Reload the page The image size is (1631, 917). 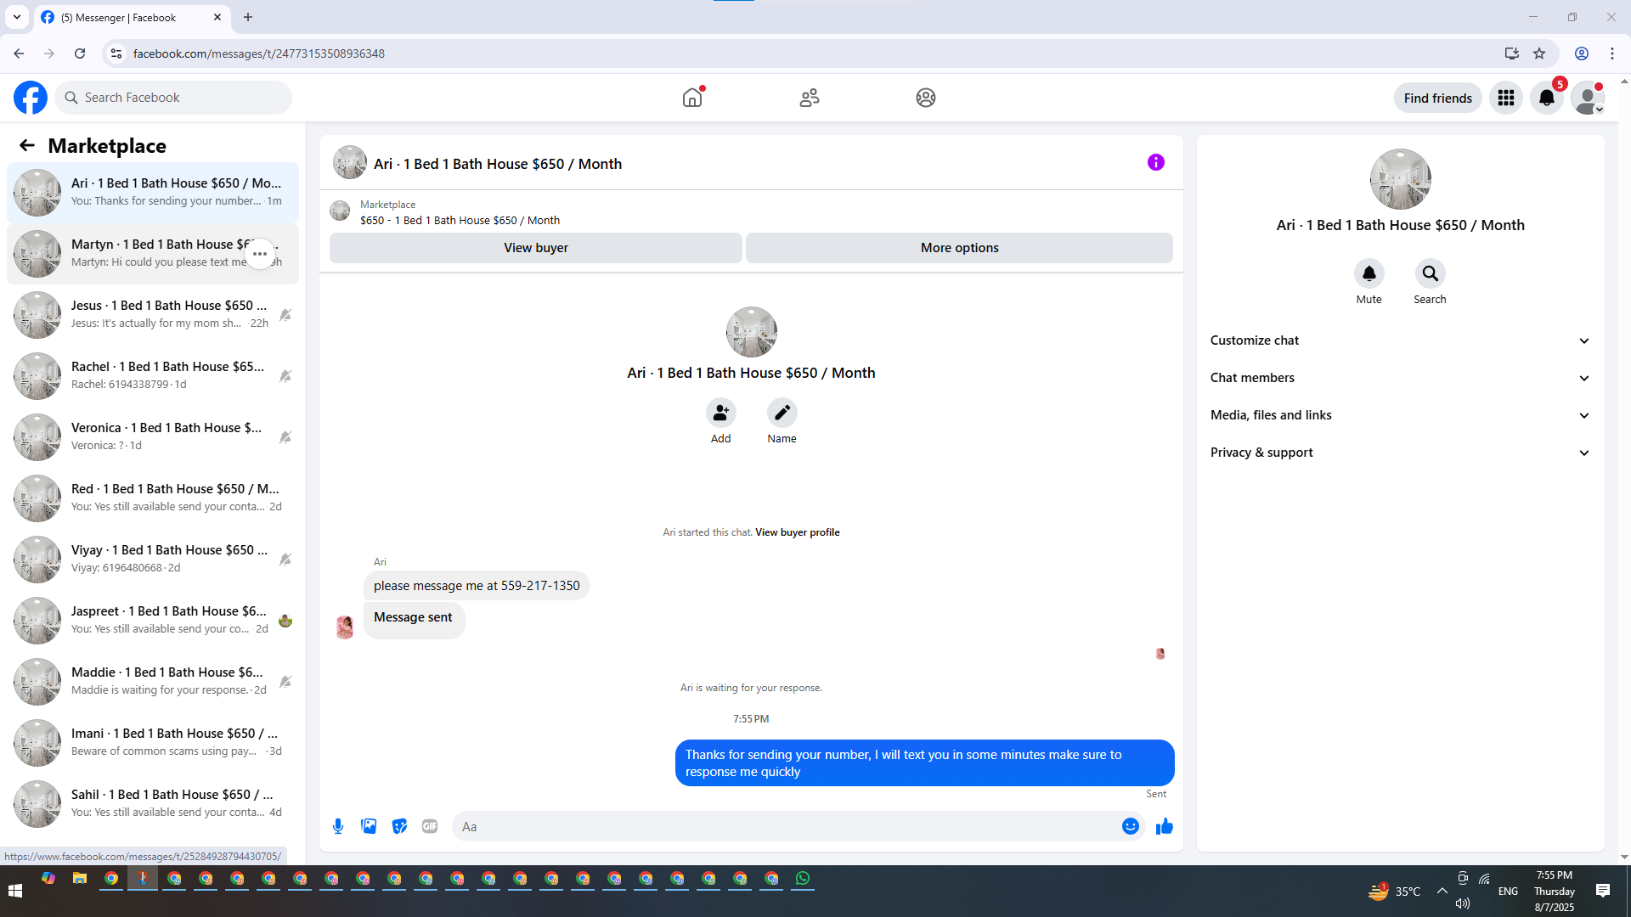point(80,53)
